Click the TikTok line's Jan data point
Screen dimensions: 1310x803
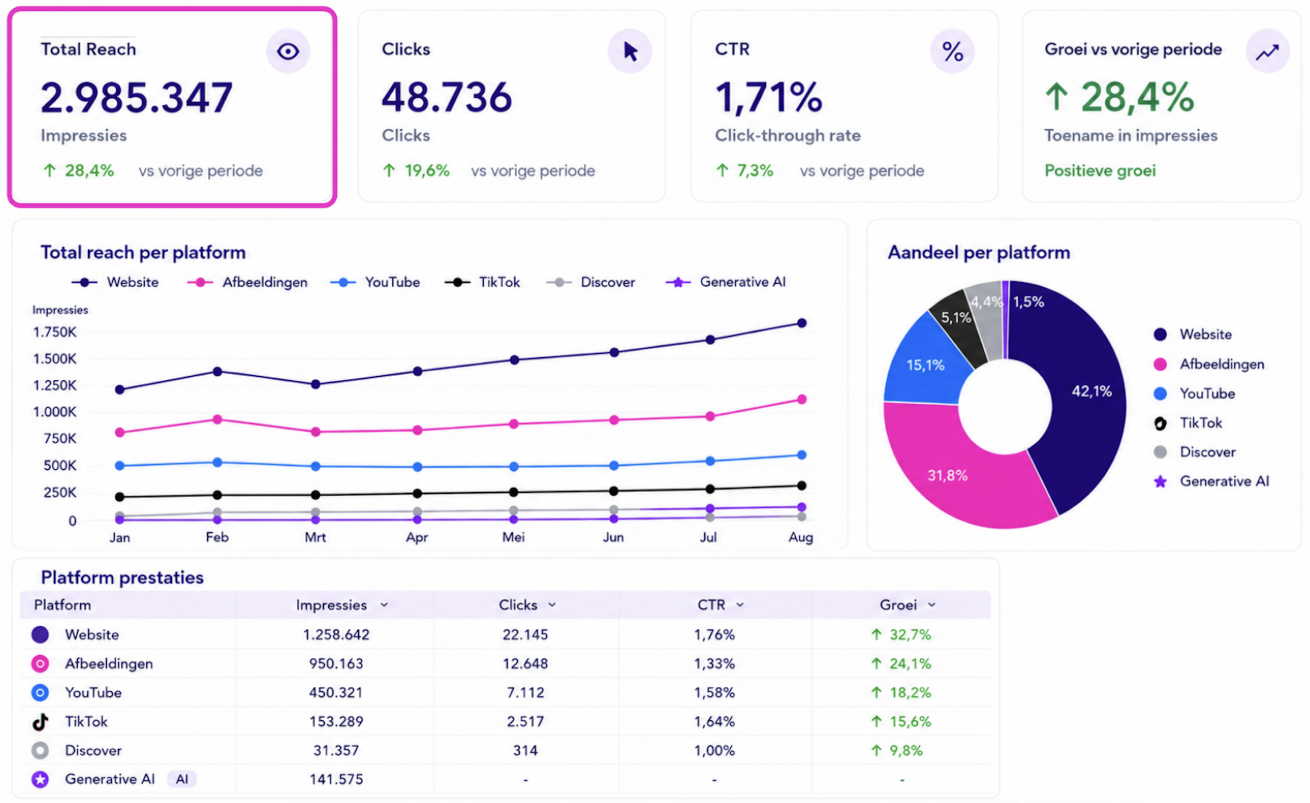coord(120,497)
